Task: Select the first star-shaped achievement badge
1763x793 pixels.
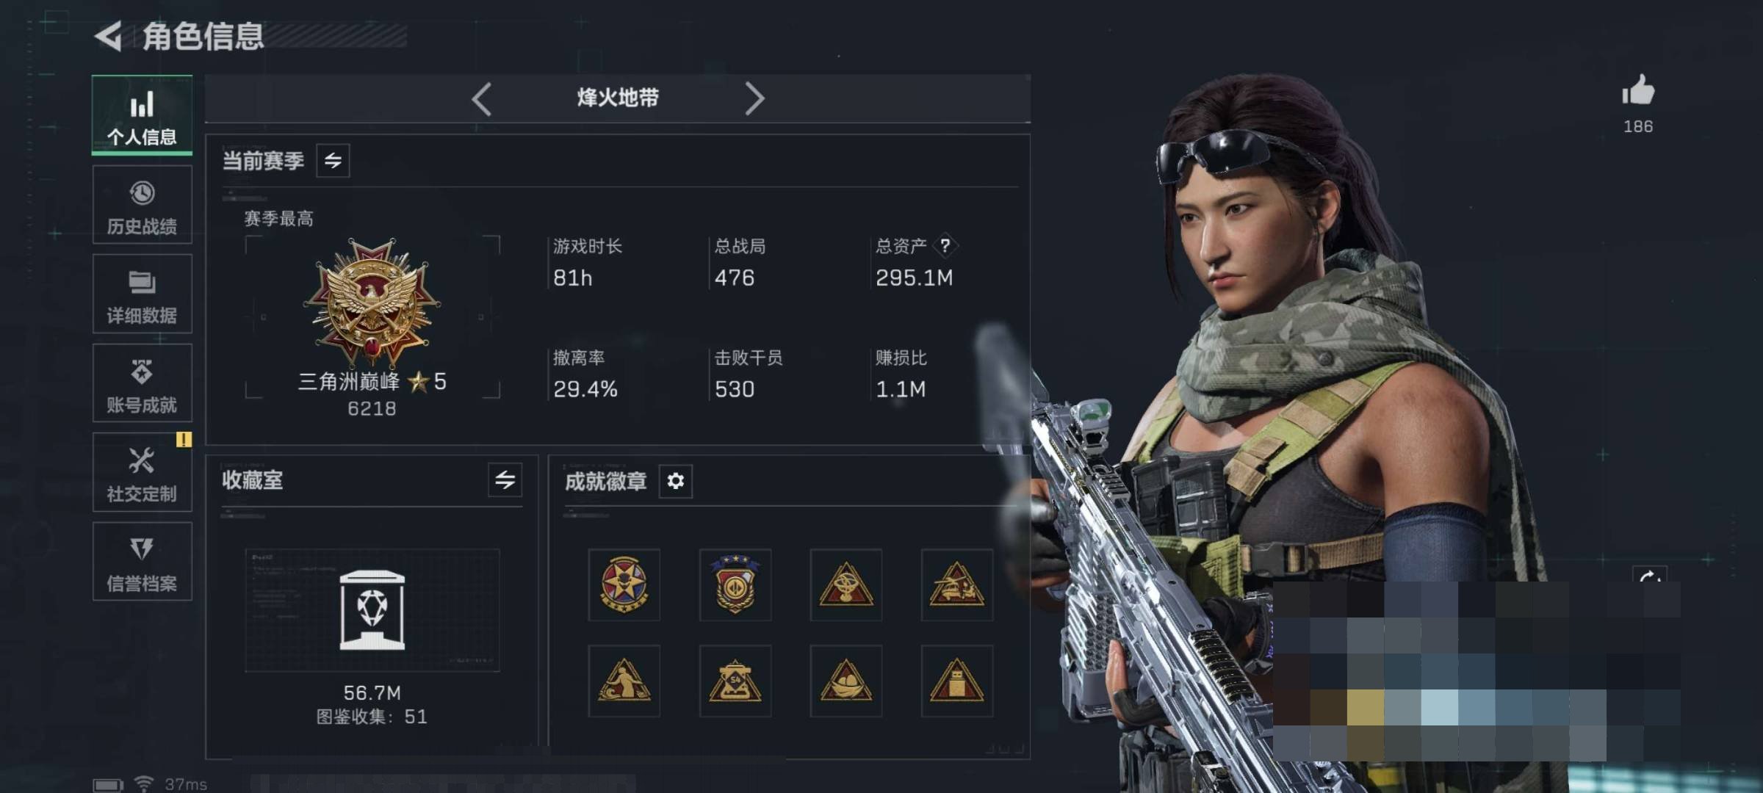Action: pos(624,584)
